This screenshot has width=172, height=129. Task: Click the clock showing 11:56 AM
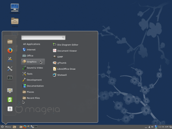coord(163,127)
